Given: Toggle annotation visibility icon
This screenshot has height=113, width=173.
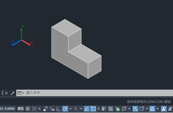Looking at the screenshot, I should (163, 109).
